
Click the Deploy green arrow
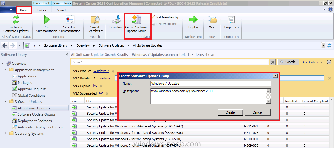coord(193,20)
